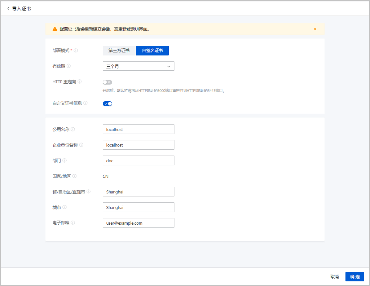This screenshot has width=370, height=286.
Task: Click the info icon next to 公用名称
Action: (73, 129)
